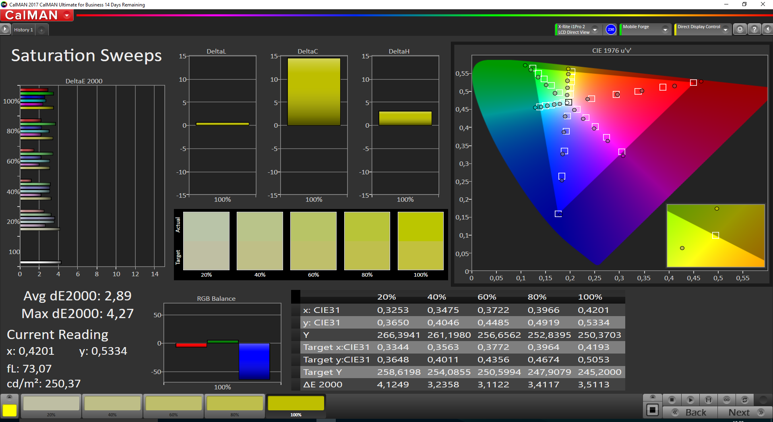The width and height of the screenshot is (773, 422).
Task: Click the 100% Actual/Target comparison swatch
Action: click(420, 241)
